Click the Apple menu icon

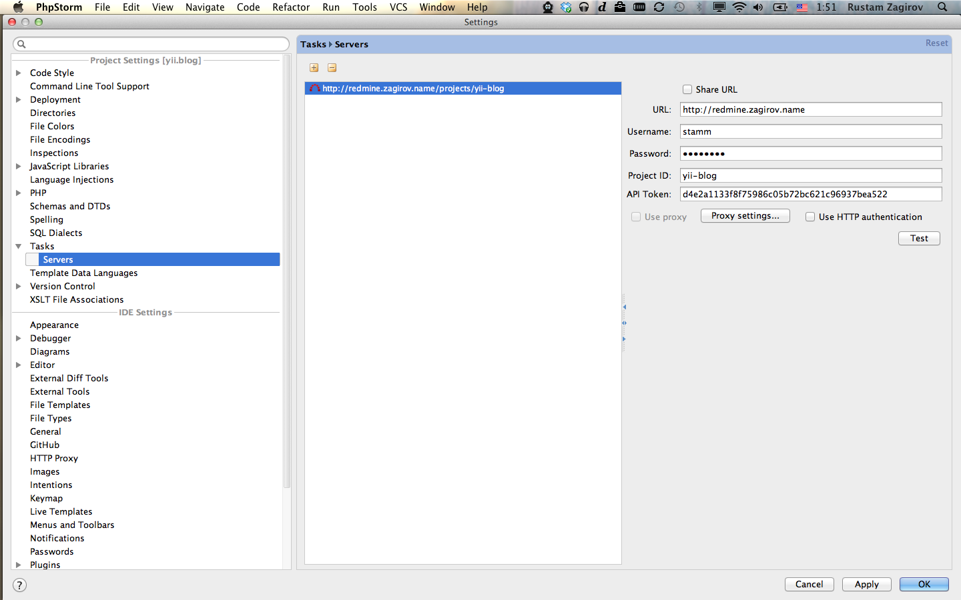(18, 7)
